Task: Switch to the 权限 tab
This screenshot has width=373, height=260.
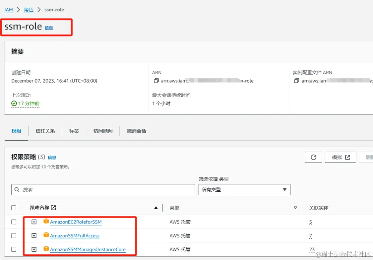Action: point(17,131)
